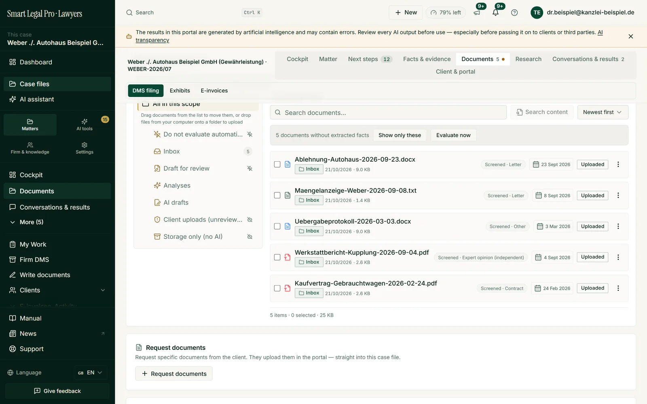Expand the Clients sidebar chevron
Viewport: 647px width, 404px height.
point(103,290)
